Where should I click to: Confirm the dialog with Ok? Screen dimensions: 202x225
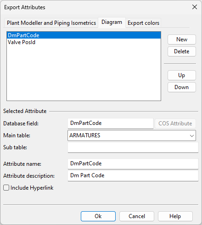pyautogui.click(x=98, y=216)
